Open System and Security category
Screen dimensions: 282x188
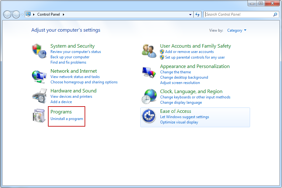click(72, 46)
